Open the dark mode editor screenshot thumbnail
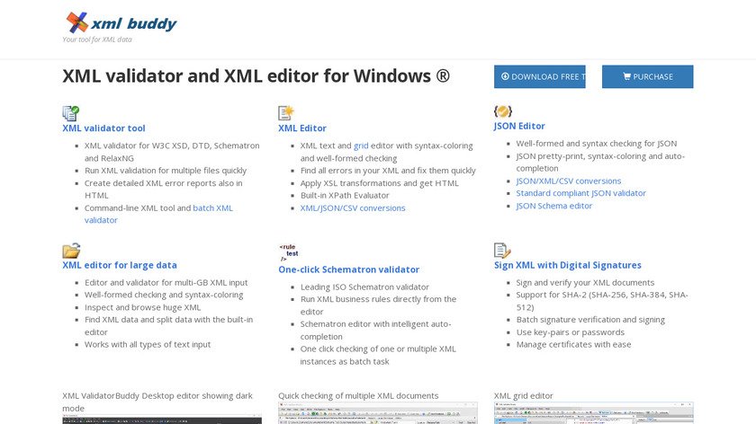The height and width of the screenshot is (424, 756). [x=162, y=420]
